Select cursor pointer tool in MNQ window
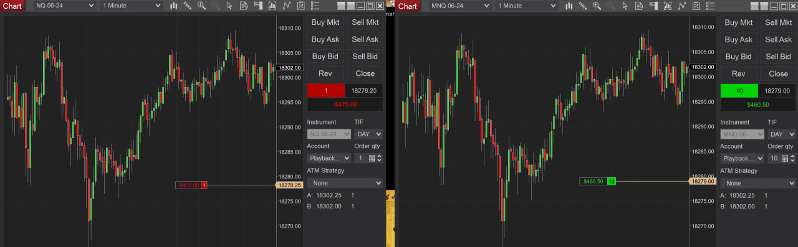 click(x=625, y=6)
